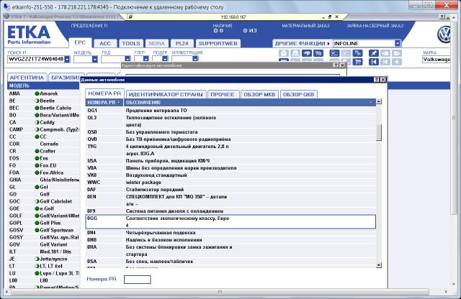Viewport: 461px width, 299px height.
Task: Click the green status dot next to Amarok
Action: 37,93
